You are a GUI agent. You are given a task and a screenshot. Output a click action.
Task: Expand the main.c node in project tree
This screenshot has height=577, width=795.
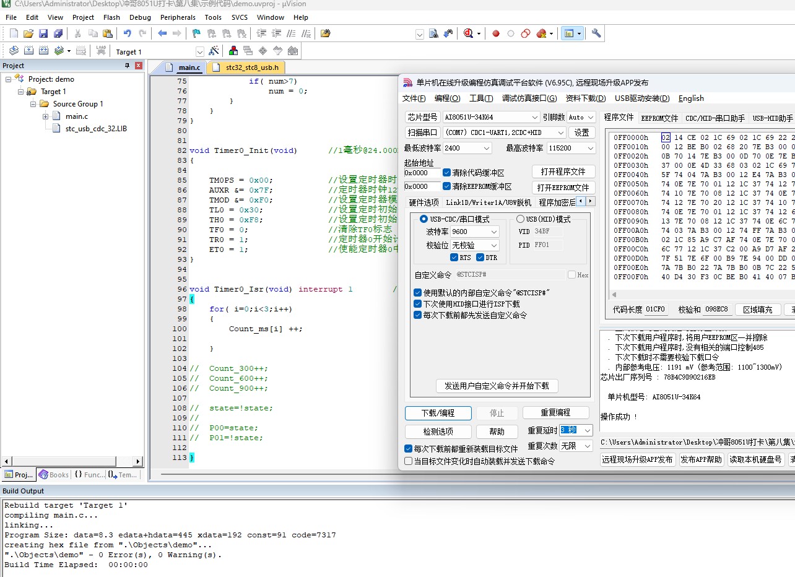tap(45, 116)
